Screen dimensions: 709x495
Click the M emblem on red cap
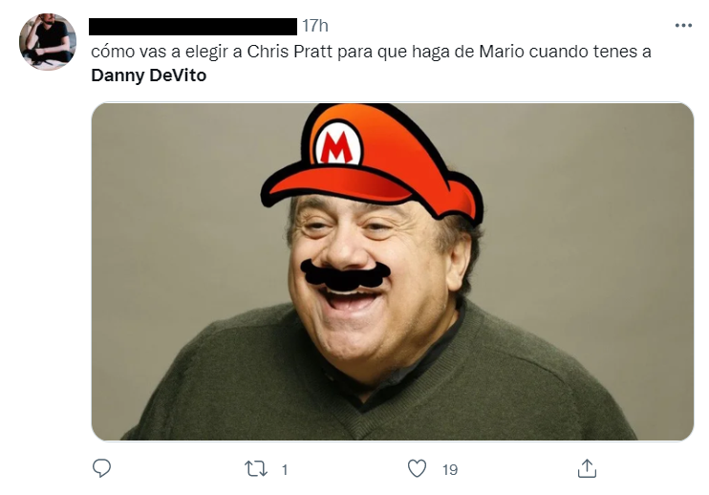[338, 144]
